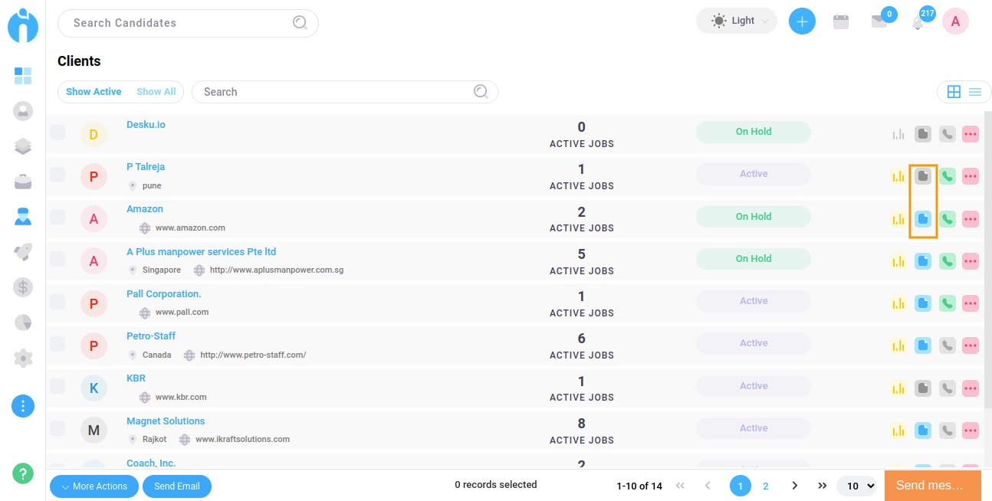This screenshot has height=501, width=992.
Task: Tick the A Plus manpower services checkbox
Action: click(57, 259)
